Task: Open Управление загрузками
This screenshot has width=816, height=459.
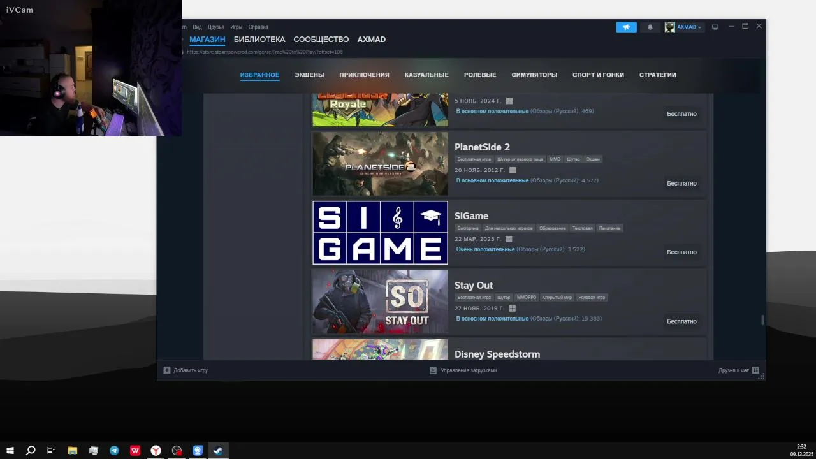Action: (469, 370)
